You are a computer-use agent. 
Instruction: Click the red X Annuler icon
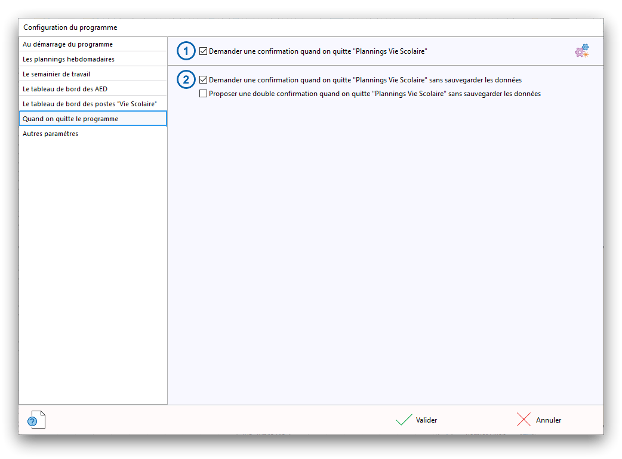[524, 420]
